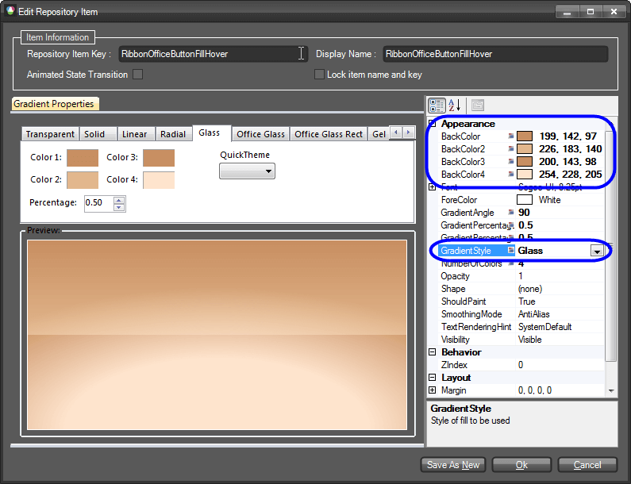Click the Save As New button
Image resolution: width=631 pixels, height=484 pixels.
[453, 465]
